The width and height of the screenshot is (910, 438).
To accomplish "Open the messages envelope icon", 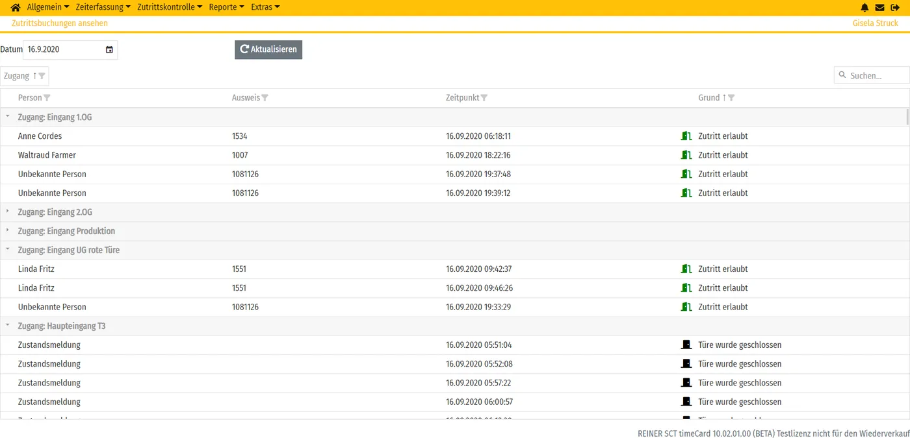I will pyautogui.click(x=879, y=8).
